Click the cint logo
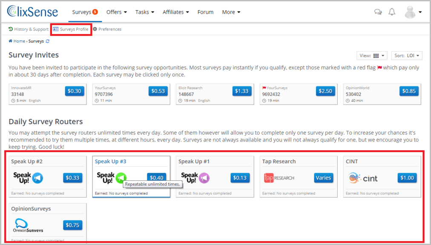Image resolution: width=431 pixels, height=245 pixels. pyautogui.click(x=362, y=178)
